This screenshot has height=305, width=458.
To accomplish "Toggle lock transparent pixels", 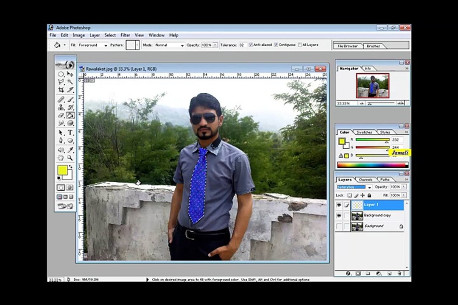I will point(349,195).
